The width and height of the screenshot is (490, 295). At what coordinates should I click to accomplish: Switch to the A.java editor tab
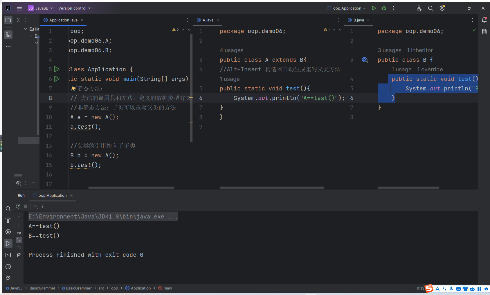point(208,20)
